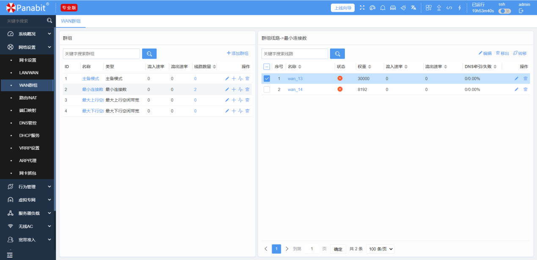Check the wan_14 row checkbox
Image resolution: width=537 pixels, height=260 pixels.
tap(267, 89)
